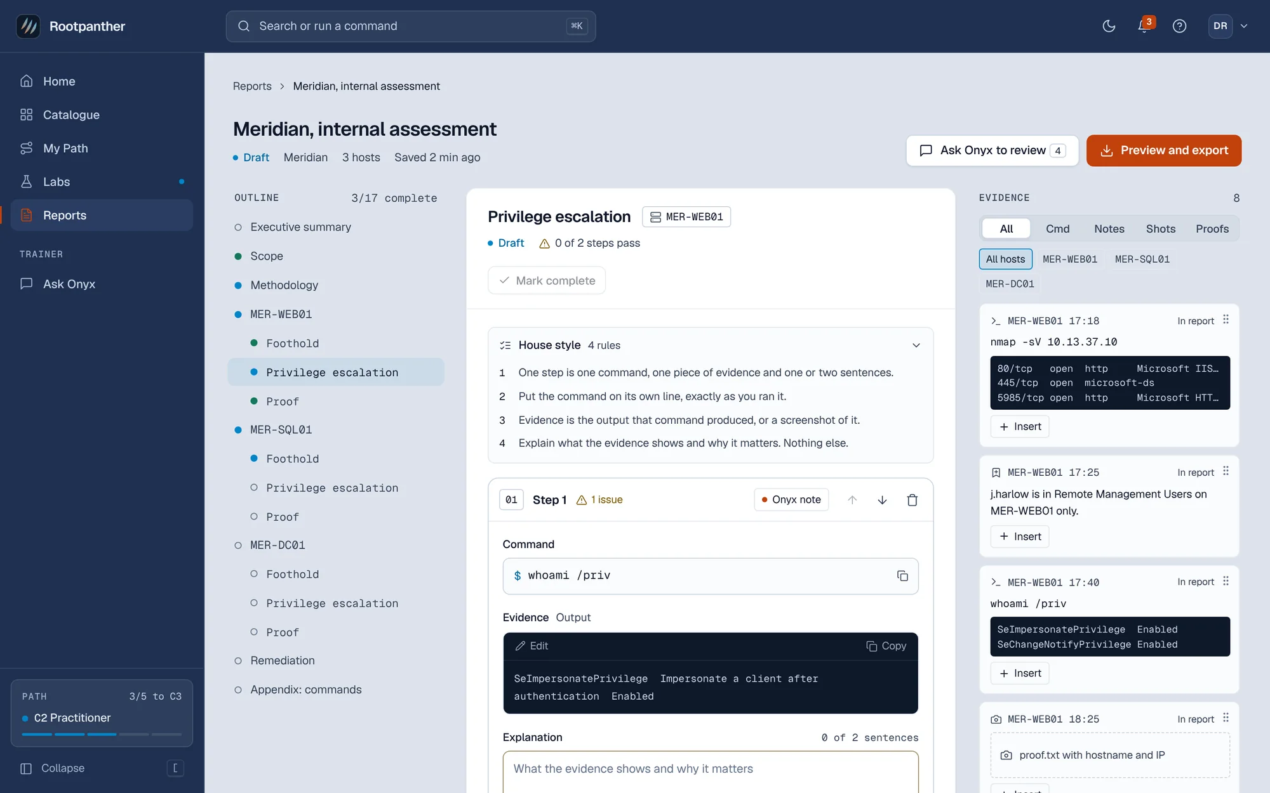Image resolution: width=1270 pixels, height=793 pixels.
Task: Copy the whoami /priv command icon
Action: click(902, 575)
